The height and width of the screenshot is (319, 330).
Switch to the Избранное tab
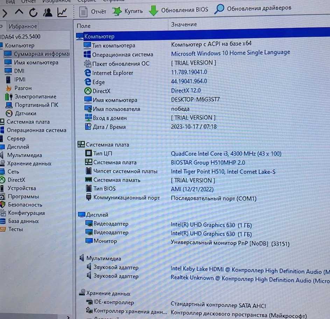pyautogui.click(x=23, y=26)
